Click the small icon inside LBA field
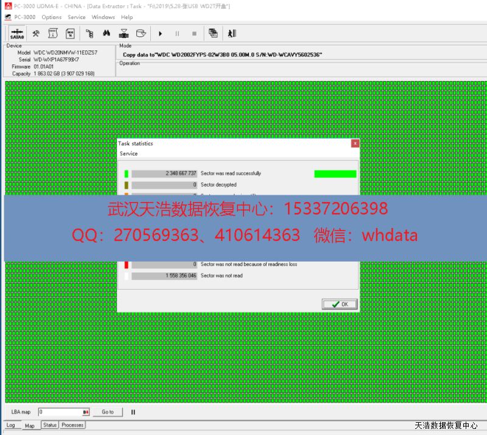 [x=86, y=412]
